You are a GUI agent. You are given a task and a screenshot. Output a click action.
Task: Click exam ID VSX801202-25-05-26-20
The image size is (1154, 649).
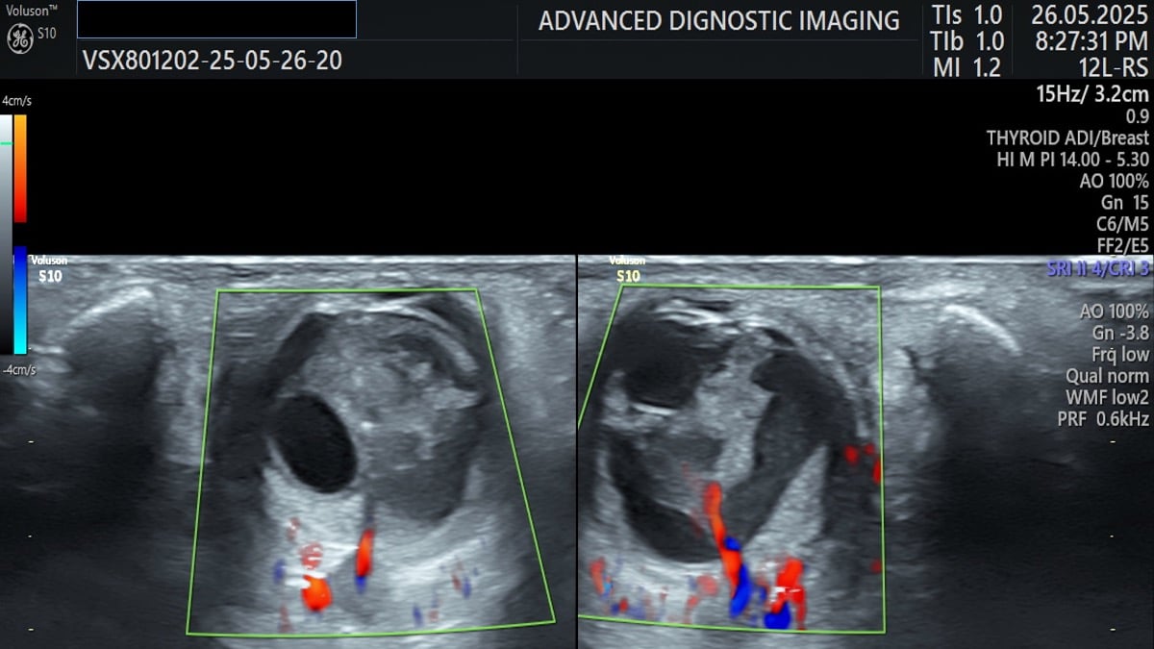(x=213, y=62)
